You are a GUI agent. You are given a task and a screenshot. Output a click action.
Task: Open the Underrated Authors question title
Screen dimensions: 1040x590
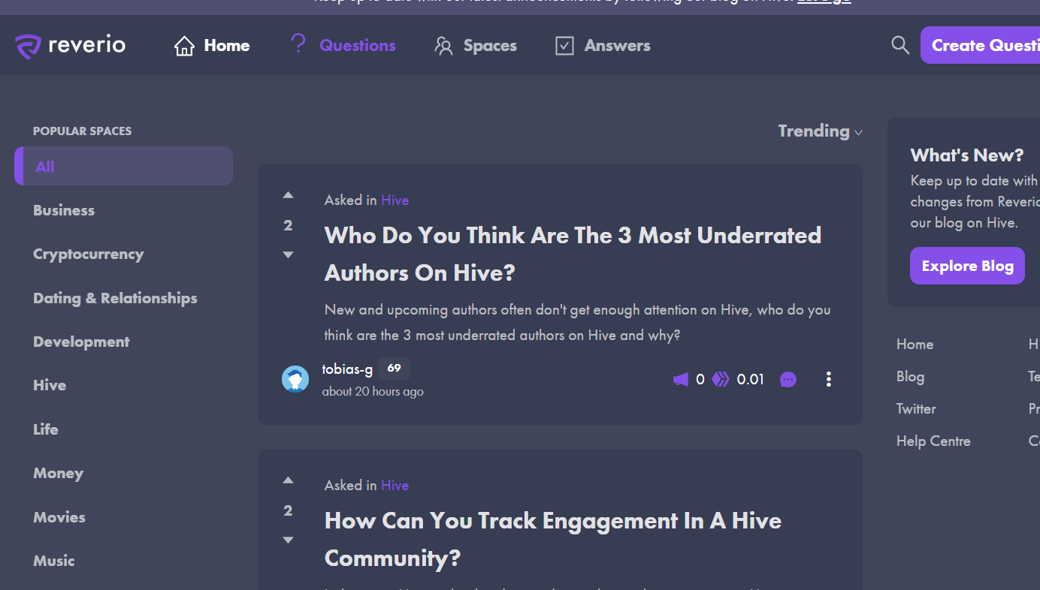coord(573,254)
